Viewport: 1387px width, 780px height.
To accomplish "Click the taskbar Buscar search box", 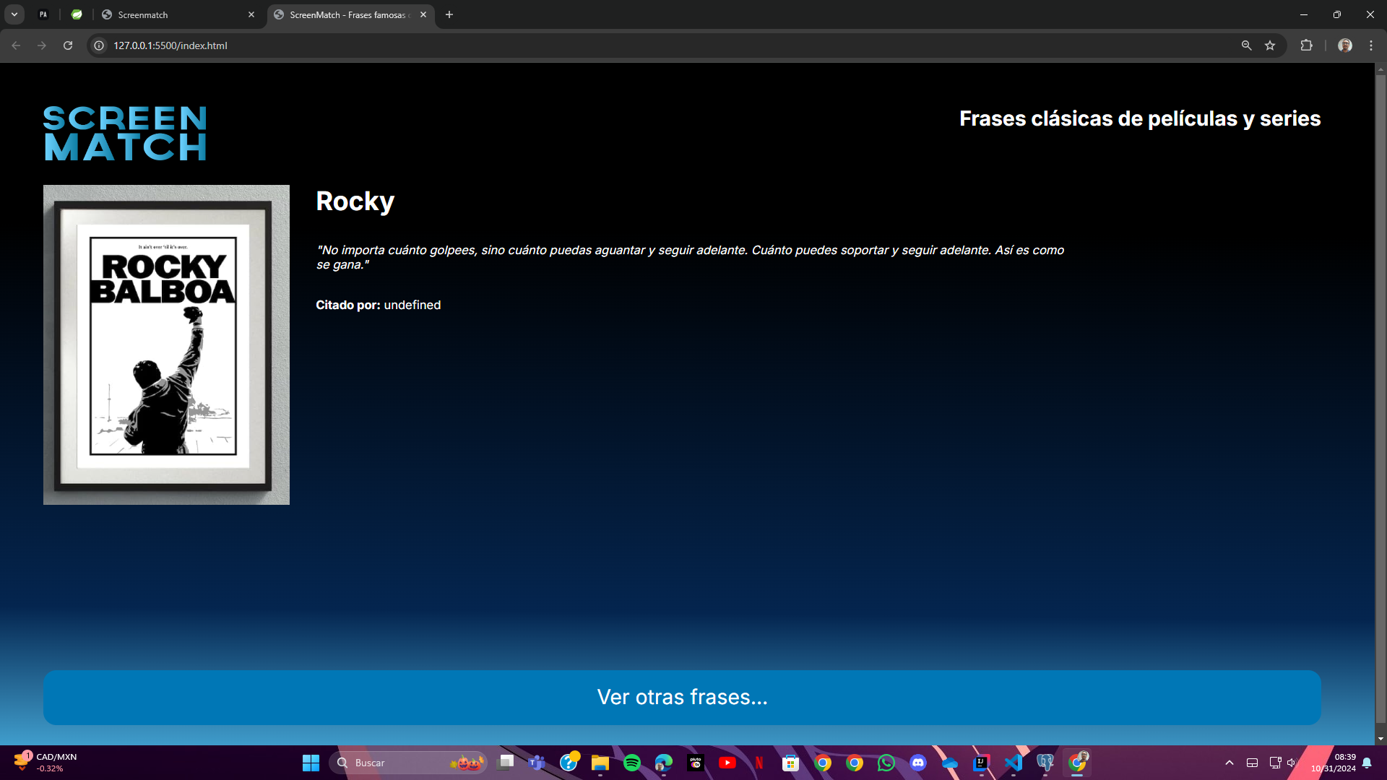I will tap(408, 763).
